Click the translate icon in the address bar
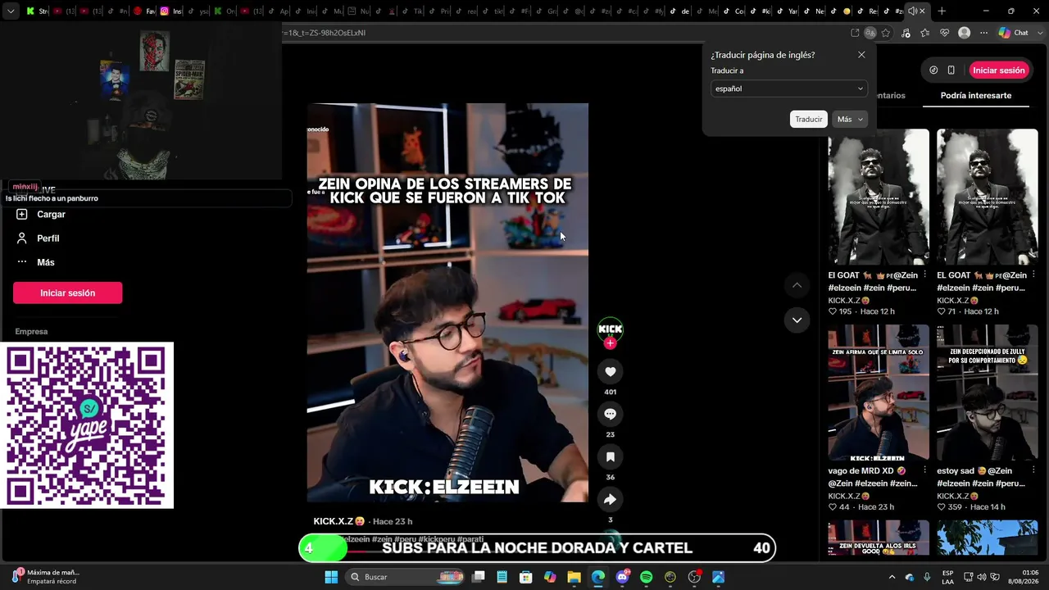1049x590 pixels. [x=870, y=33]
